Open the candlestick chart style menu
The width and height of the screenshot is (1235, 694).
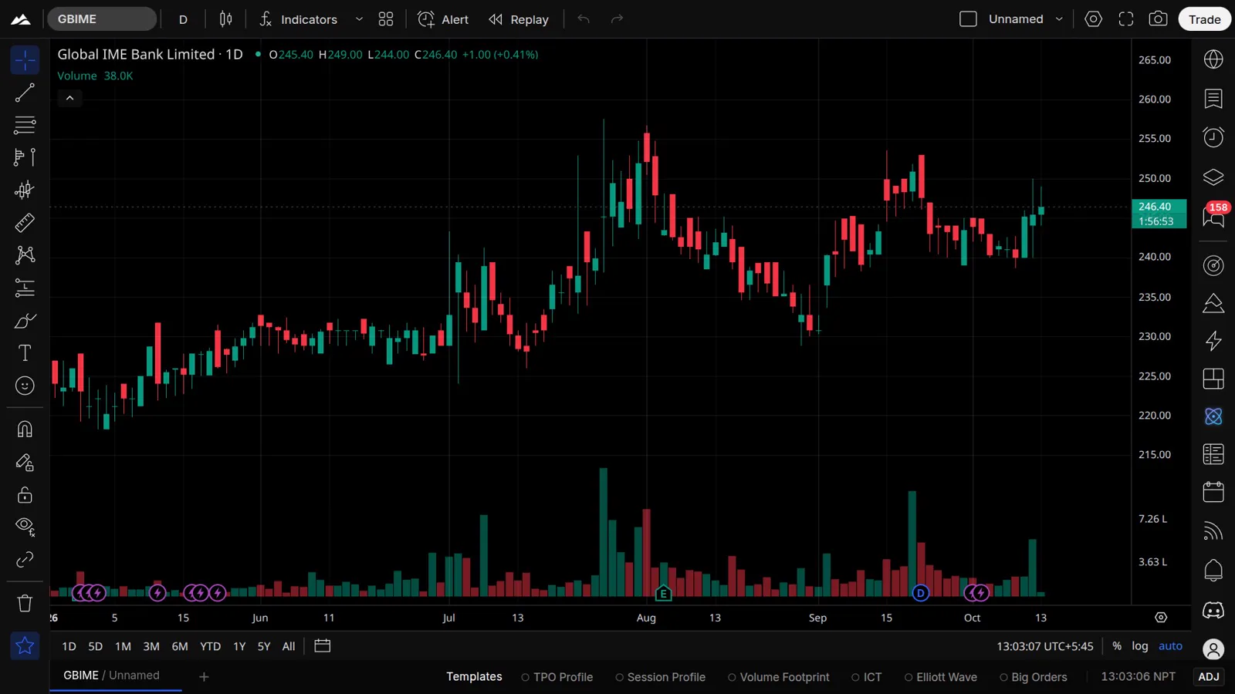click(x=225, y=19)
